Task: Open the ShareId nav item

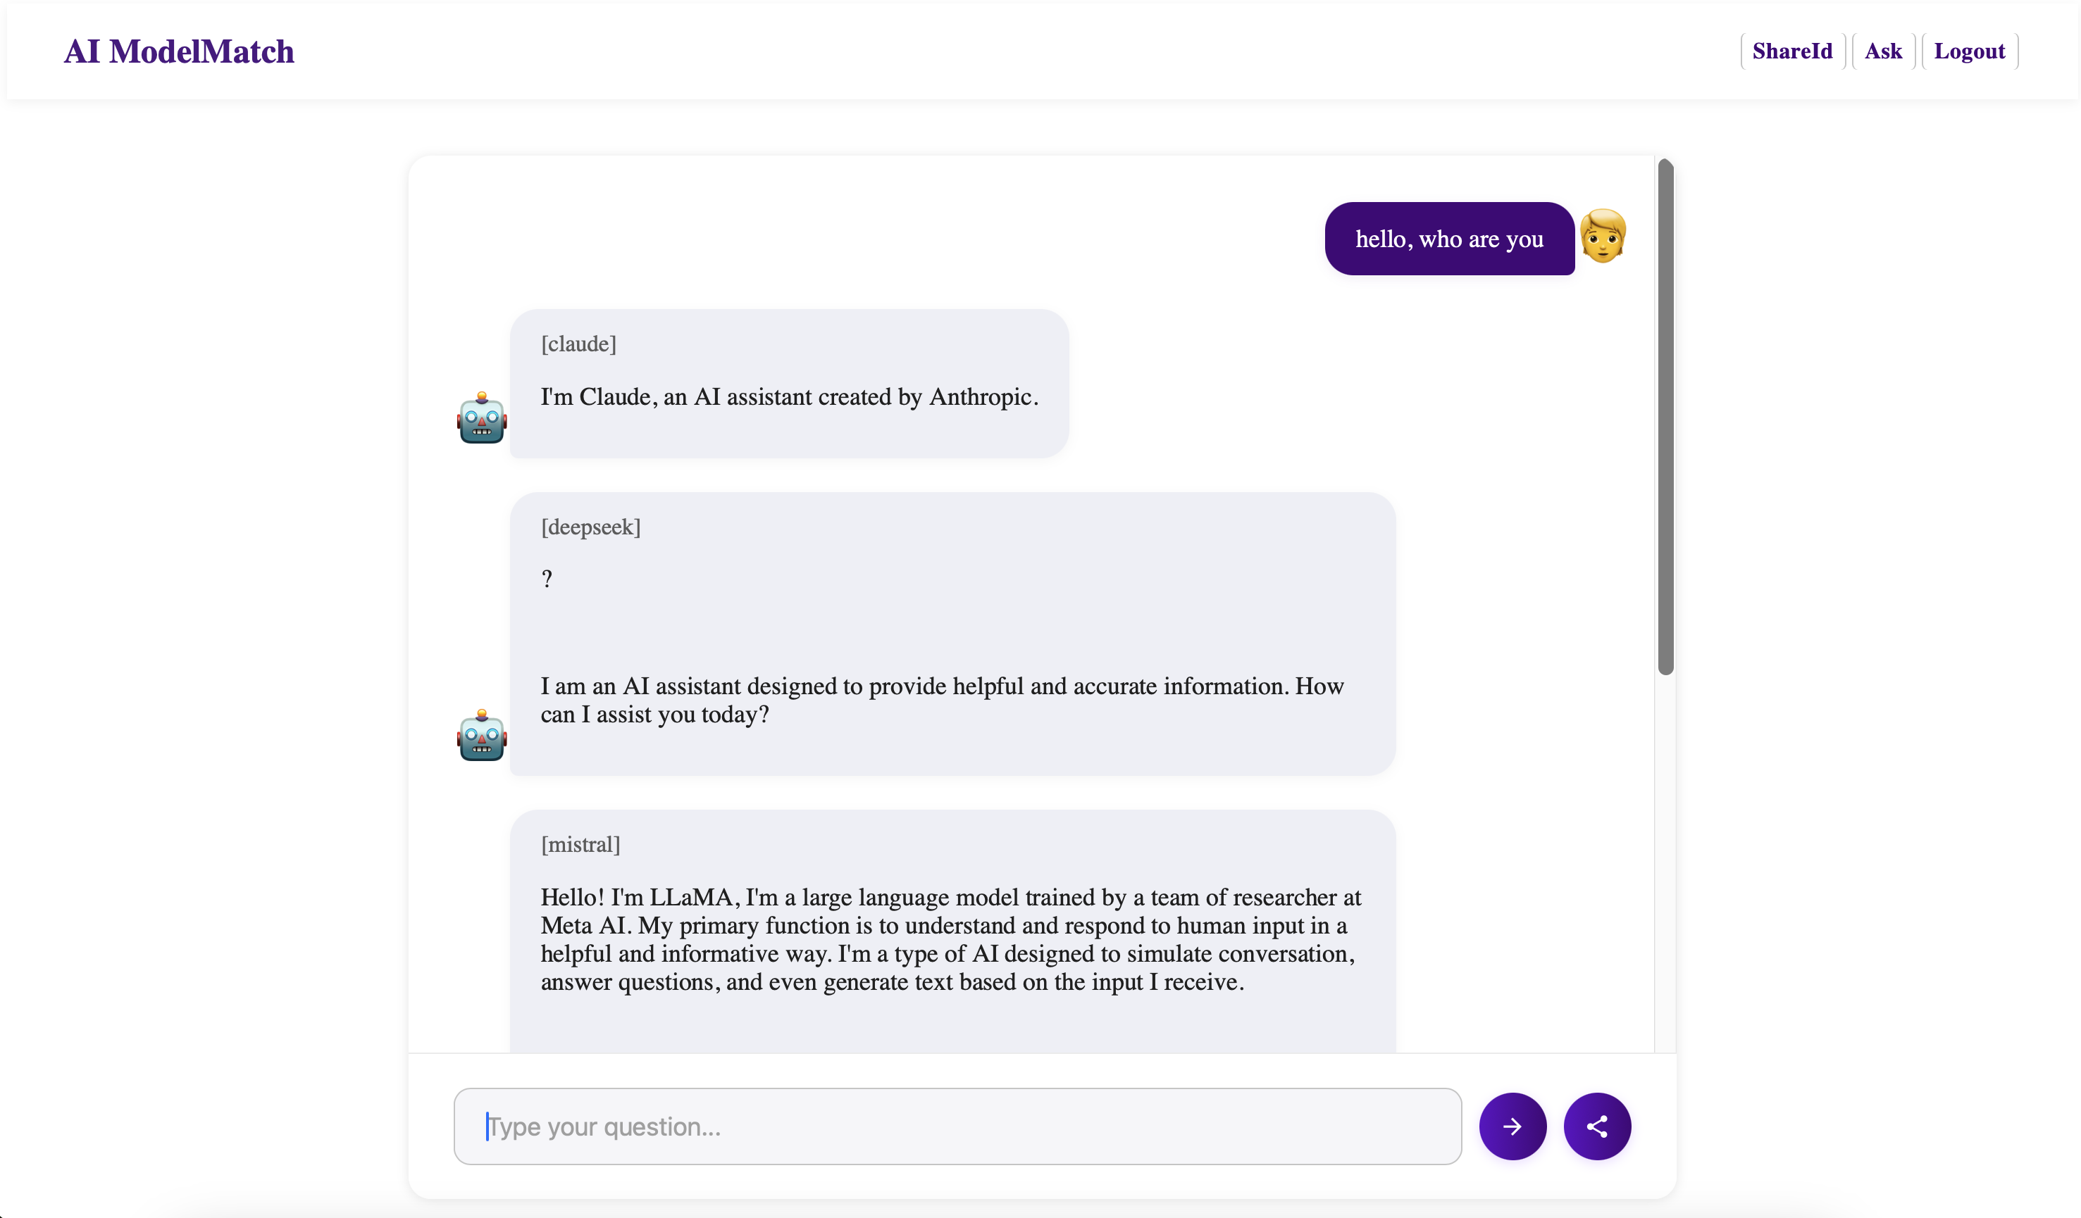Action: [1792, 51]
